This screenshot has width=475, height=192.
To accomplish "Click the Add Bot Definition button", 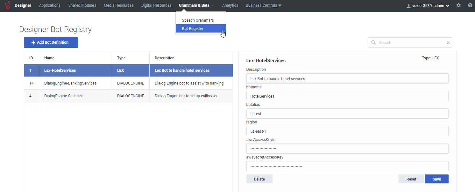I will click(51, 42).
